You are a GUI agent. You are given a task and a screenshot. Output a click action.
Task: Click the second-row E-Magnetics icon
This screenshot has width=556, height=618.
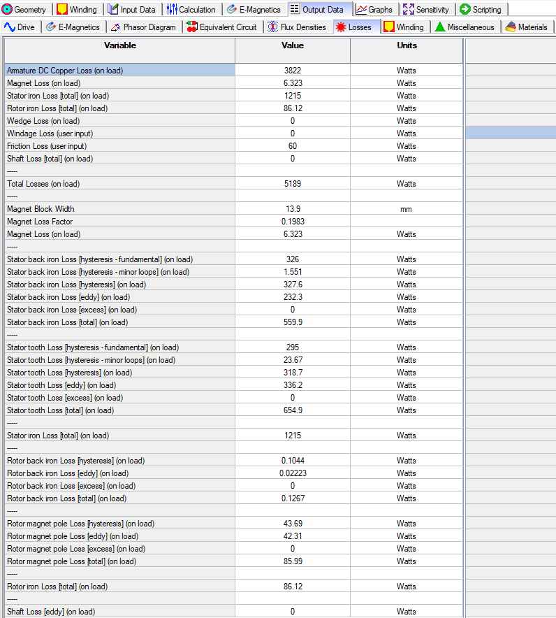[51, 27]
